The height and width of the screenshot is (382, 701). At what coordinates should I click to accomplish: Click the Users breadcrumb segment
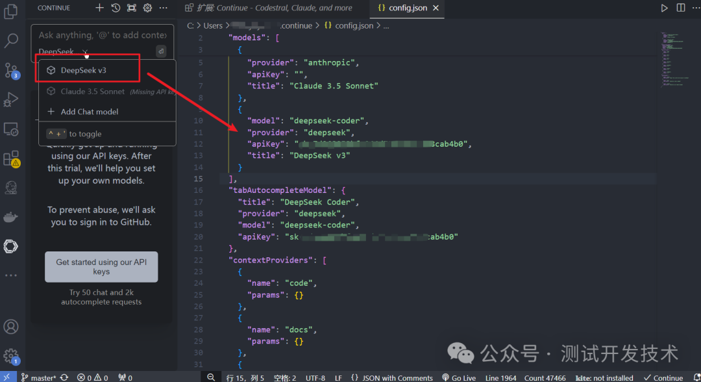click(213, 25)
